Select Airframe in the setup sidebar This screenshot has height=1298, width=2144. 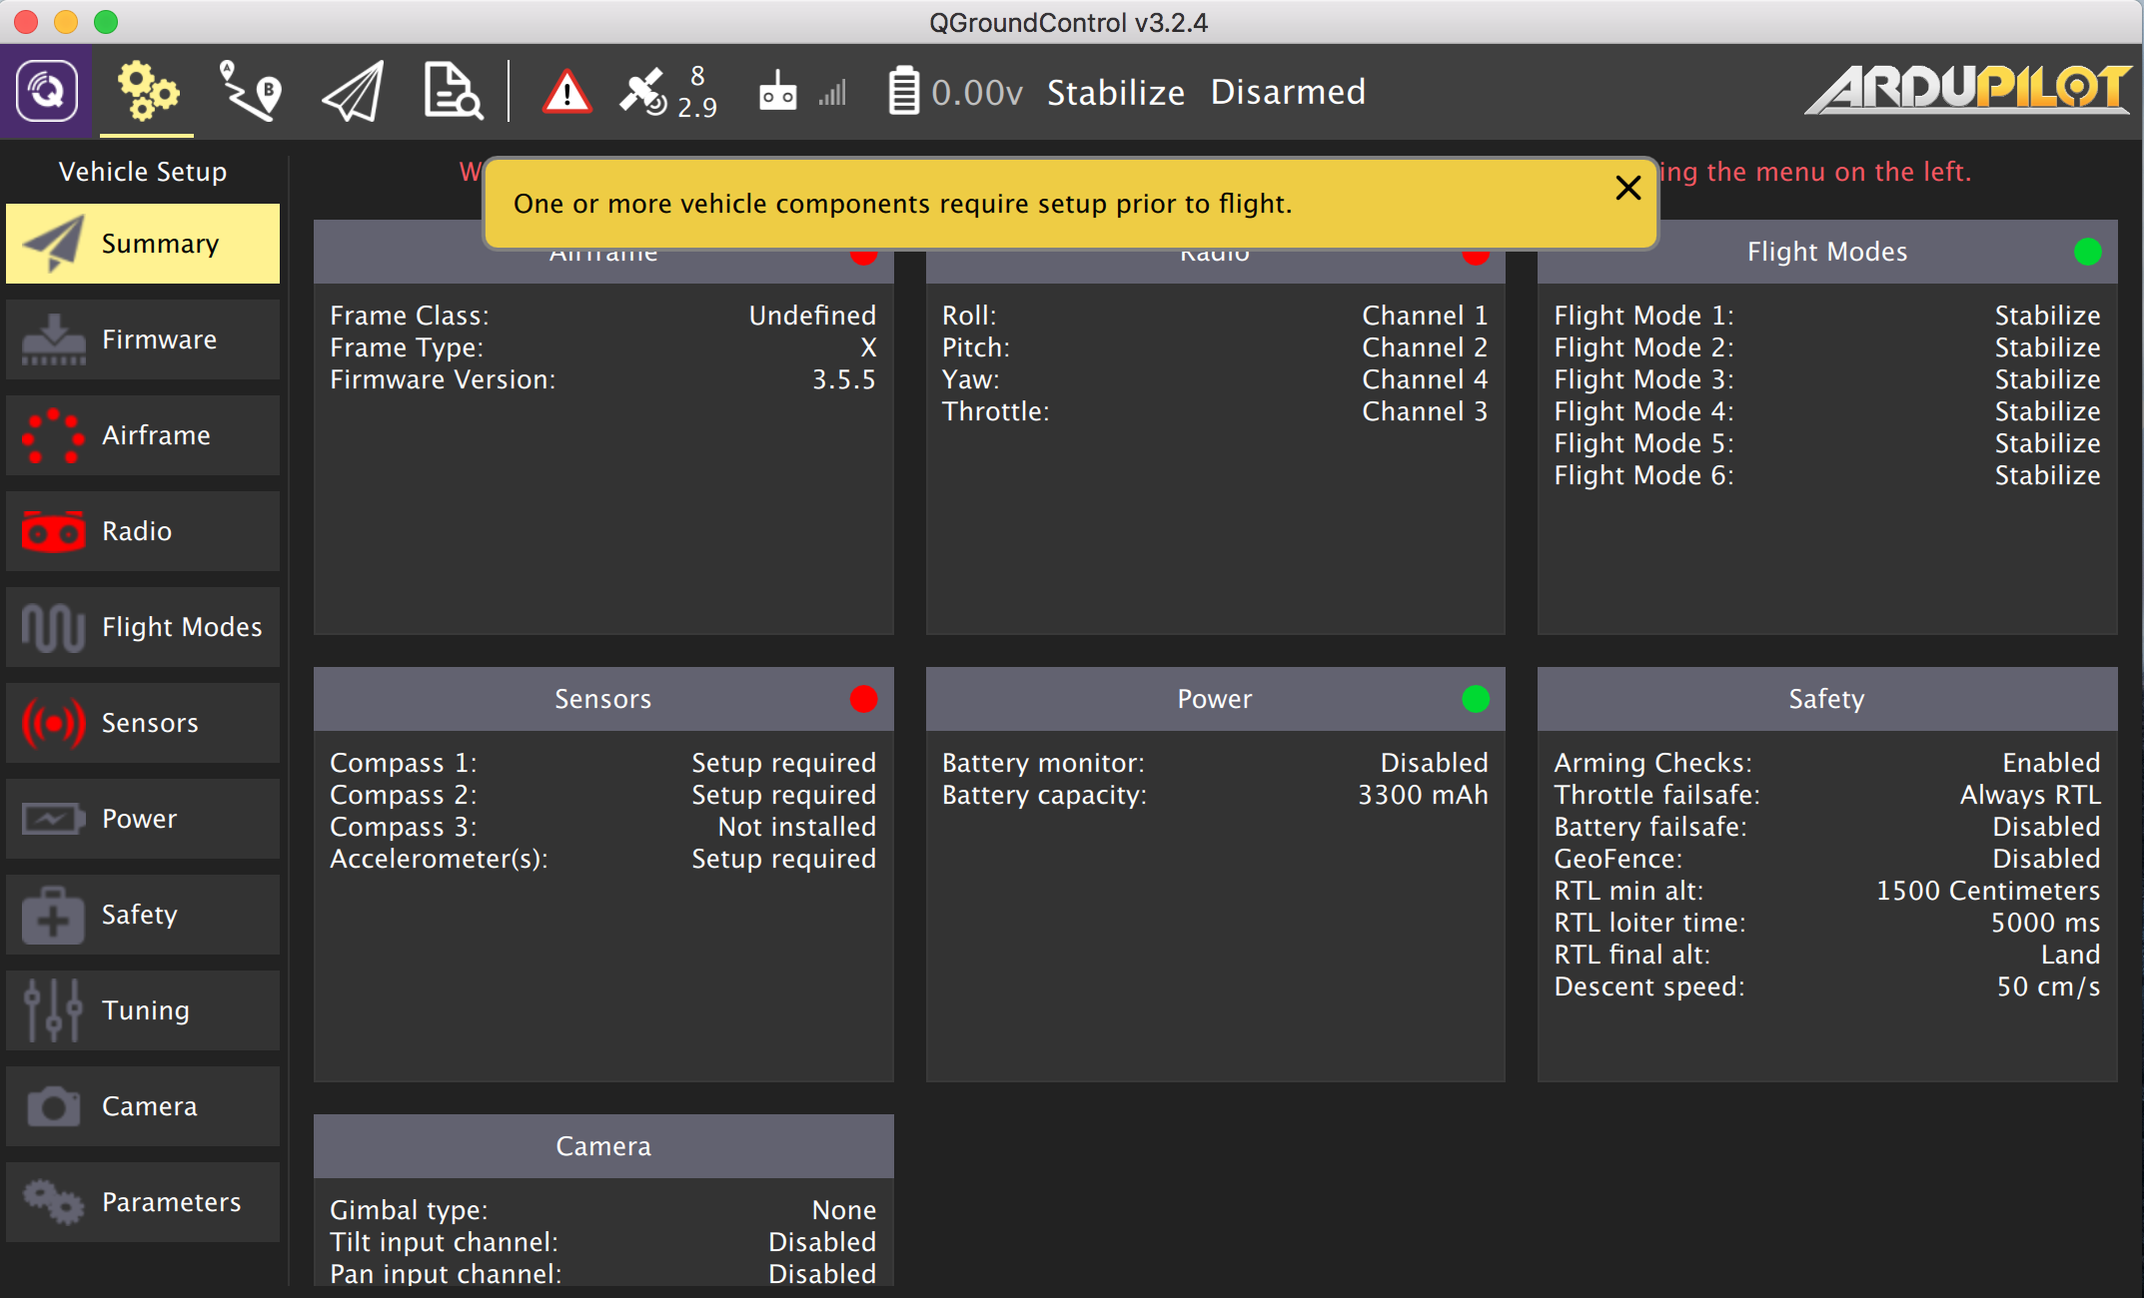click(143, 435)
